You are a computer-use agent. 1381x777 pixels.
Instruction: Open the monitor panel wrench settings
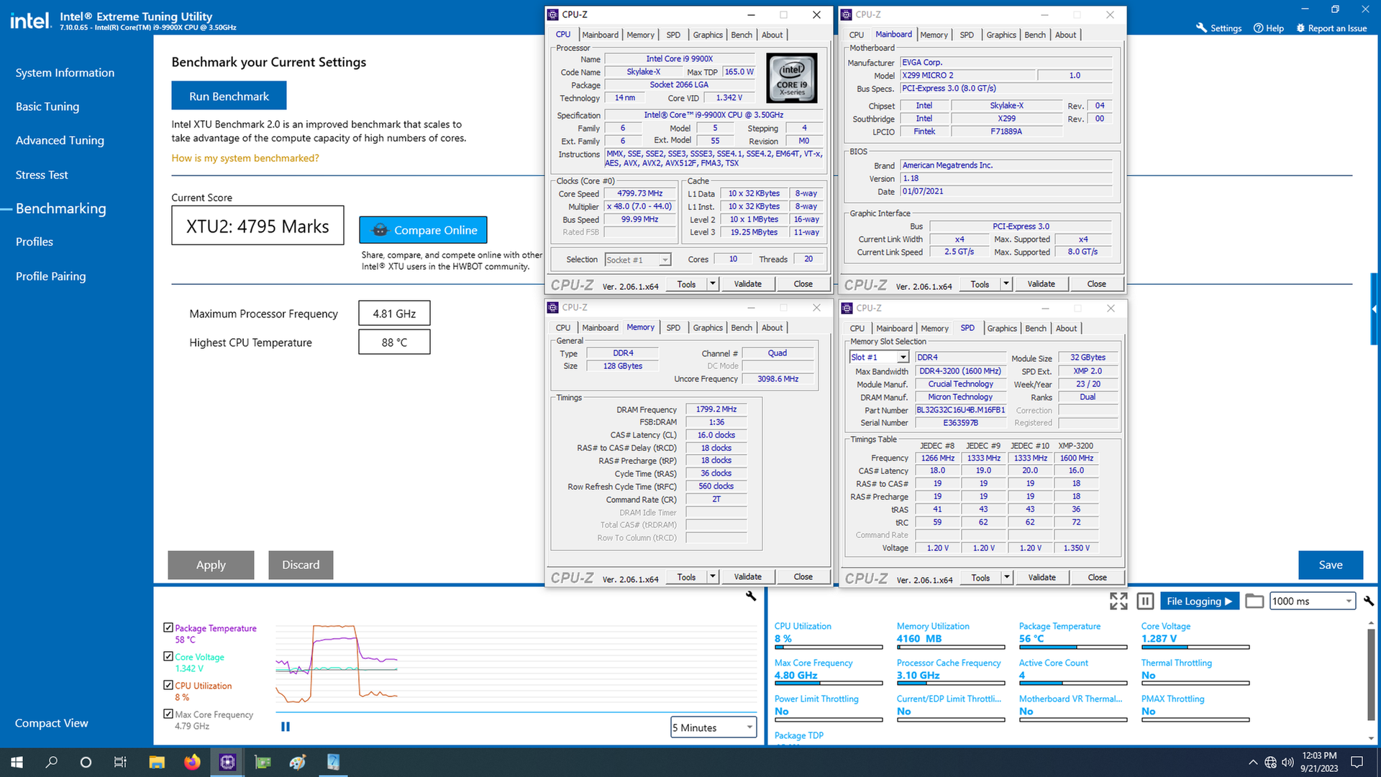(x=1368, y=601)
